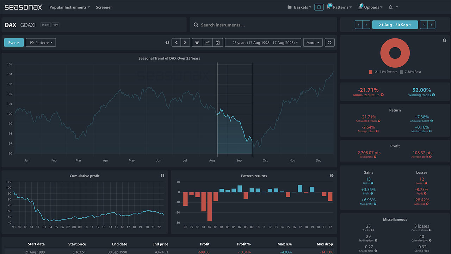Open the Patterns menu with 10 badge
Screen dimensions: 451x254
pos(339,7)
